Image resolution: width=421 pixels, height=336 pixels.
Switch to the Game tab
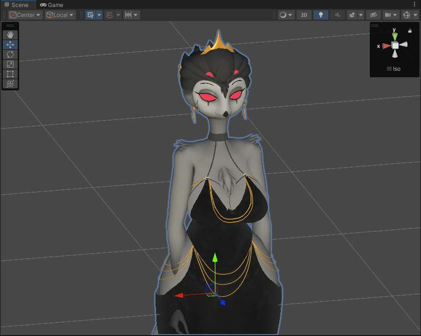click(52, 5)
